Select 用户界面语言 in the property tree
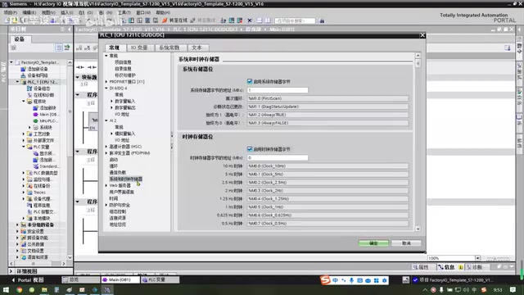Screen dimensions: 524x295 122,192
